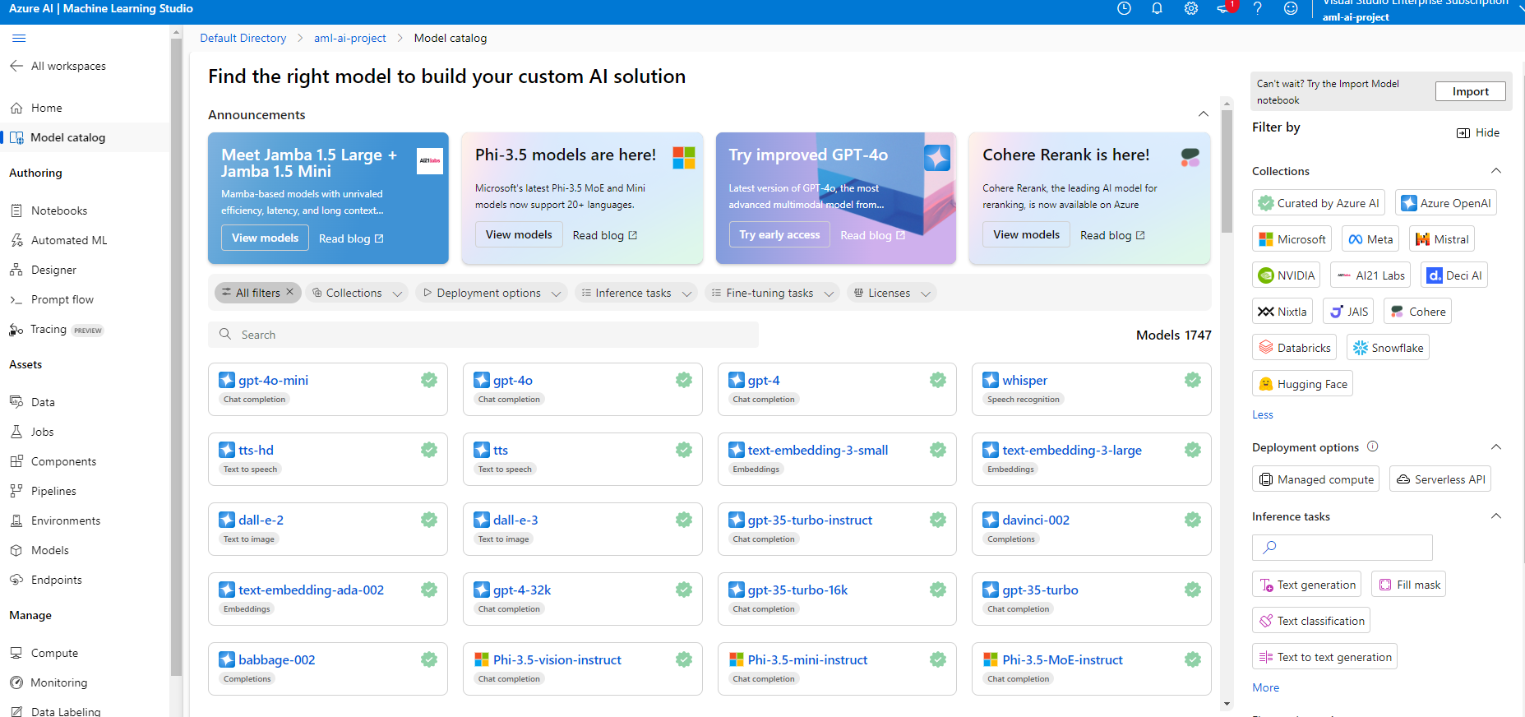The width and height of the screenshot is (1525, 717).
Task: Toggle the Curated by Azure AI collection filter
Action: [x=1318, y=203]
